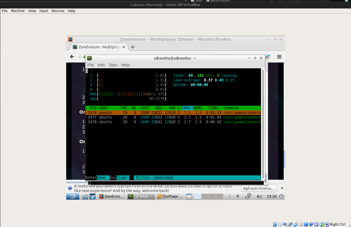The height and width of the screenshot is (227, 351).
Task: Click the volume speaker tray icon
Action: (x=259, y=196)
